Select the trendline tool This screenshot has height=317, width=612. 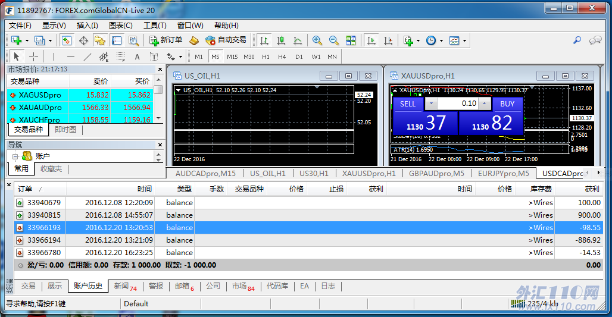pyautogui.click(x=88, y=57)
